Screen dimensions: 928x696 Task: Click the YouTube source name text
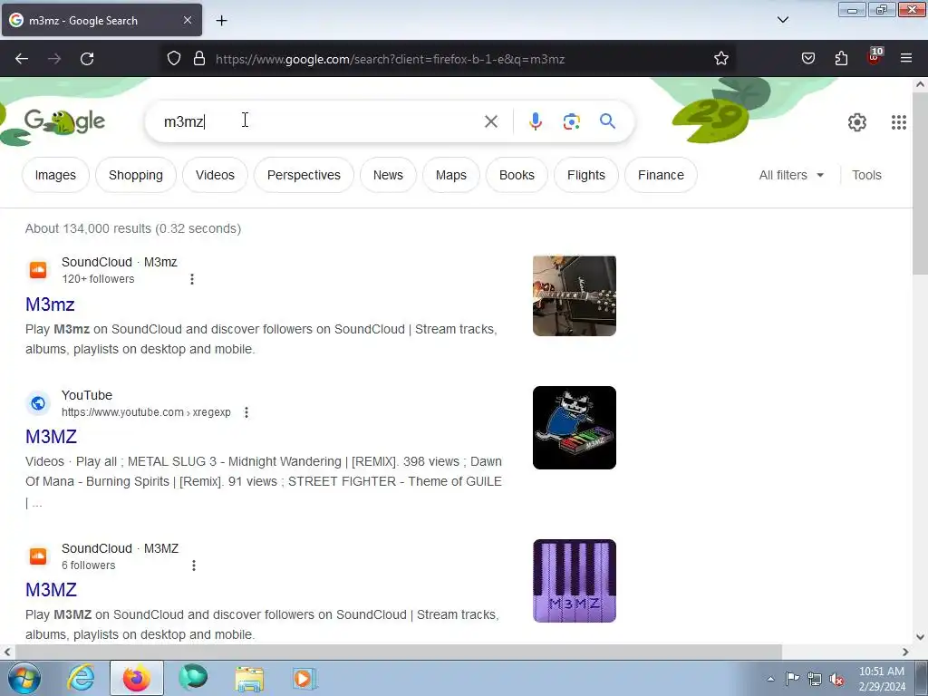pos(87,395)
